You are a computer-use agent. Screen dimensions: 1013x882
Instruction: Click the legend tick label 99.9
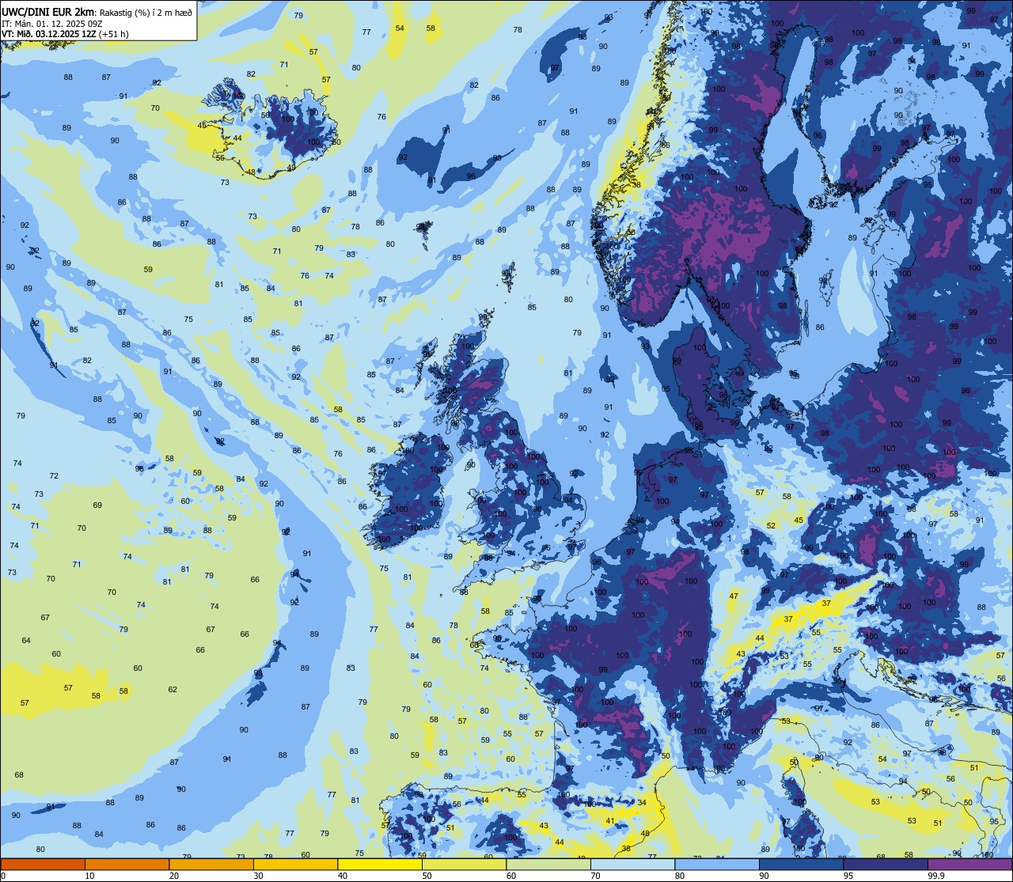click(935, 876)
